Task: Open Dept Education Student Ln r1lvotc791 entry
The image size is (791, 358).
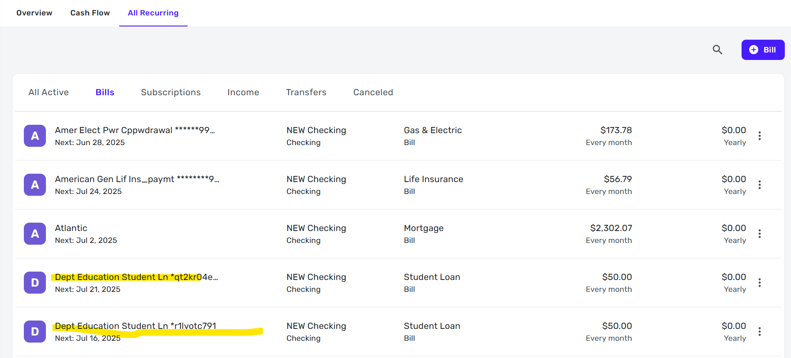Action: click(136, 326)
